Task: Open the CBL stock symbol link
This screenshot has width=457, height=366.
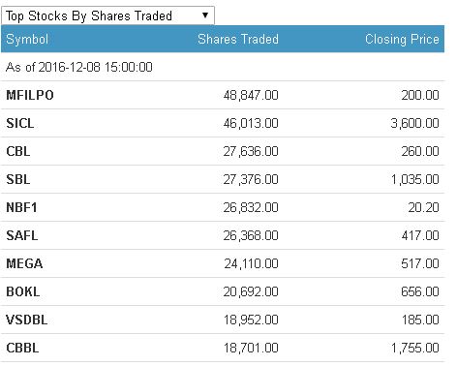Action: point(18,151)
